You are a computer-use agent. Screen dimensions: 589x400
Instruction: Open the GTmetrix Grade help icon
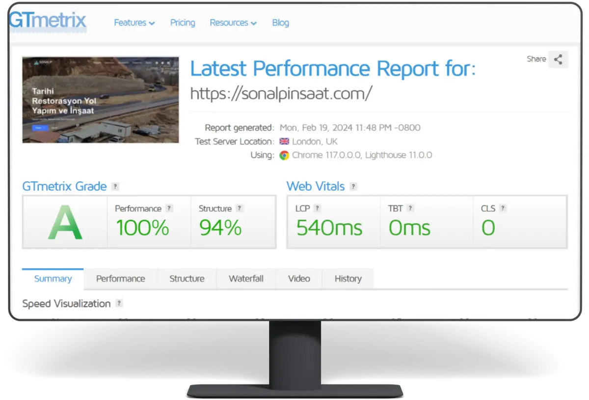tap(115, 186)
